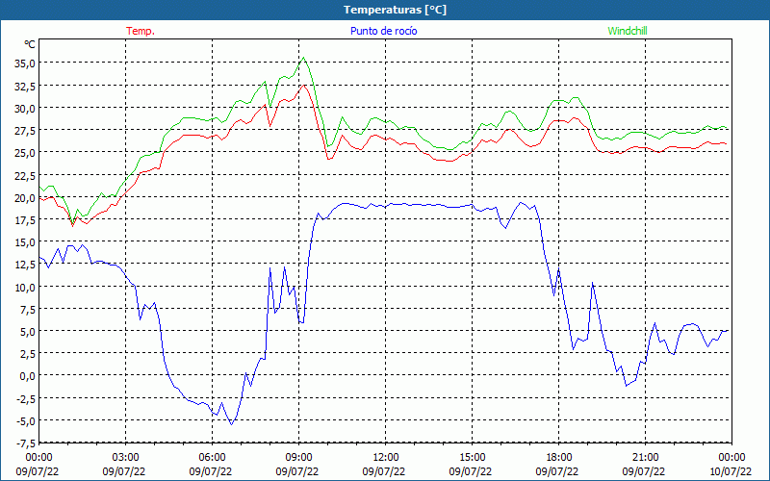The height and width of the screenshot is (481, 770).
Task: Select the green 'Windchill' legend label
Action: click(628, 31)
